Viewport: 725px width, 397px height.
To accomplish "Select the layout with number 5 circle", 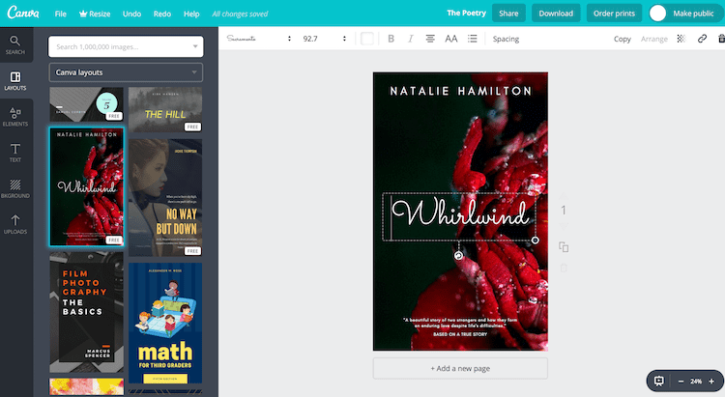I will tap(86, 104).
